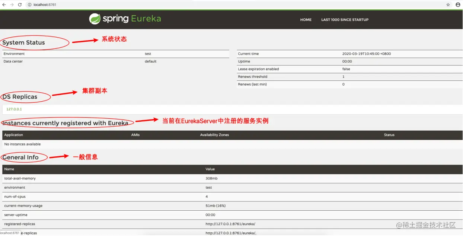The width and height of the screenshot is (463, 236).
Task: Select the num-of-cpus row name
Action: pyautogui.click(x=15, y=197)
